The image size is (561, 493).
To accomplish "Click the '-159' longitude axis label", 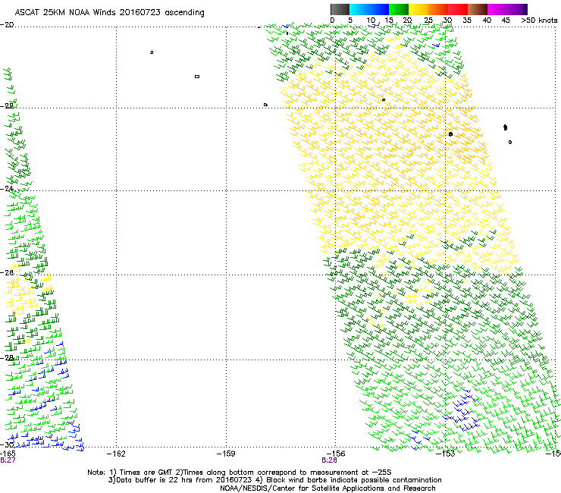I will 226,454.
